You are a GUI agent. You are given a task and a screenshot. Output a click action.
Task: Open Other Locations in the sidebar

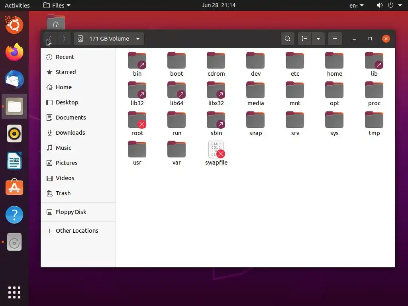(x=78, y=231)
